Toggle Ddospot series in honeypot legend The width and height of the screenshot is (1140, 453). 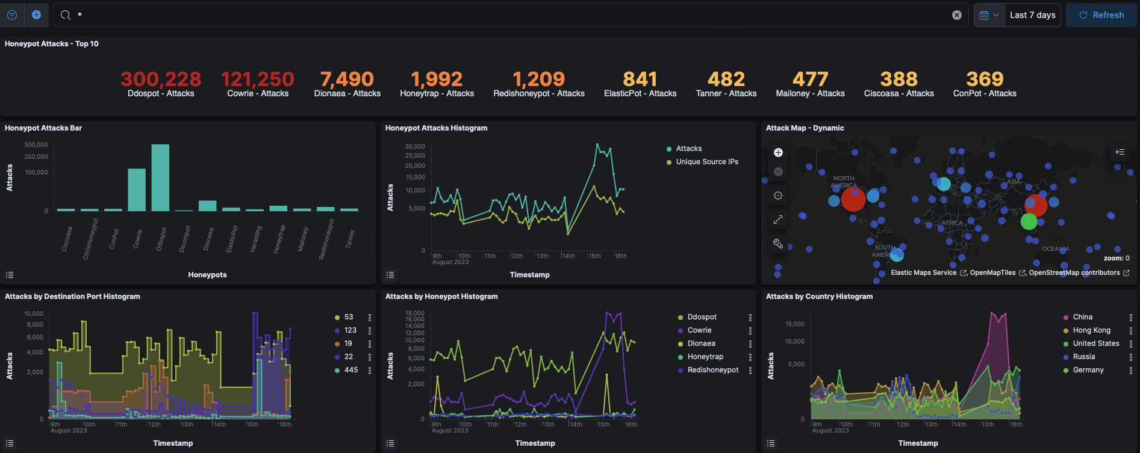click(x=702, y=317)
